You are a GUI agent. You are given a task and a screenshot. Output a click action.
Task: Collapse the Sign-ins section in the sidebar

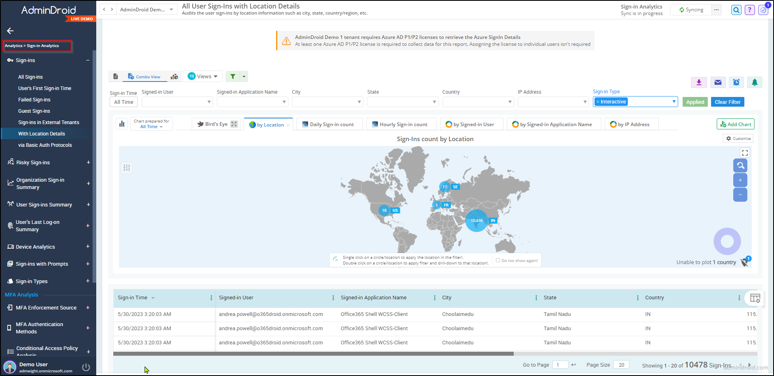pos(87,60)
